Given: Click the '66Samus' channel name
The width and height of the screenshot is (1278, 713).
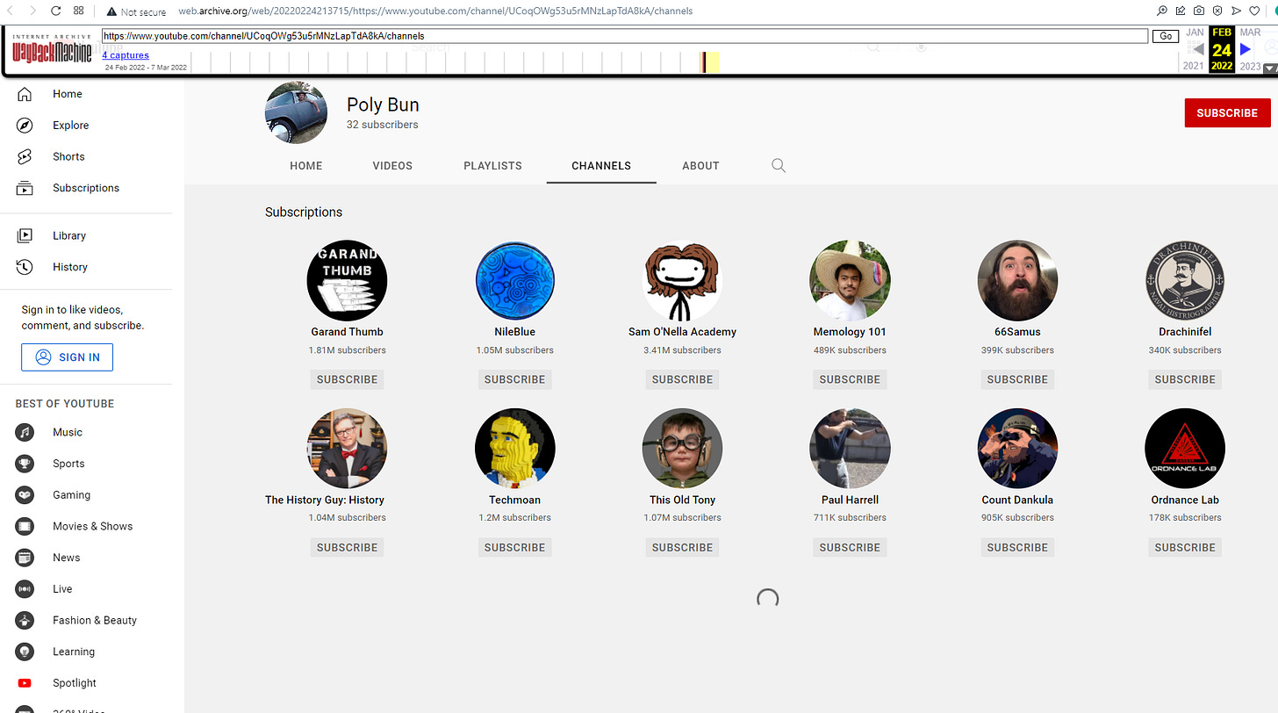Looking at the screenshot, I should tap(1017, 332).
